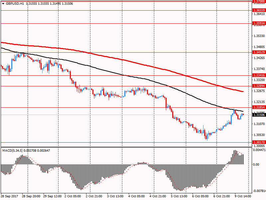The height and width of the screenshot is (200, 266).
Task: Open the chart dropdown triangle beside GBPUSD,H1
Action: (3, 4)
